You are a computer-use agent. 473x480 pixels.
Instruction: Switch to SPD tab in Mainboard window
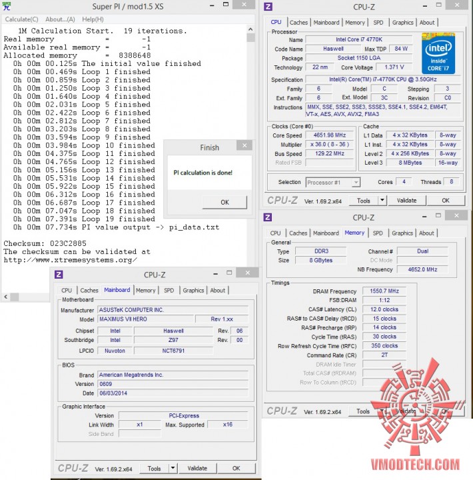169,290
